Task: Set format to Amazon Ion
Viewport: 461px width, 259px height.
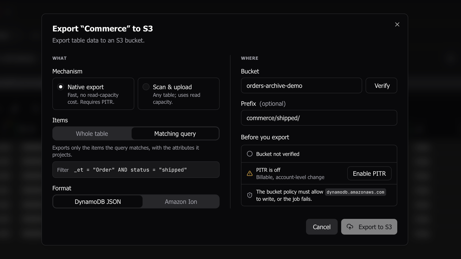Action: [x=181, y=202]
